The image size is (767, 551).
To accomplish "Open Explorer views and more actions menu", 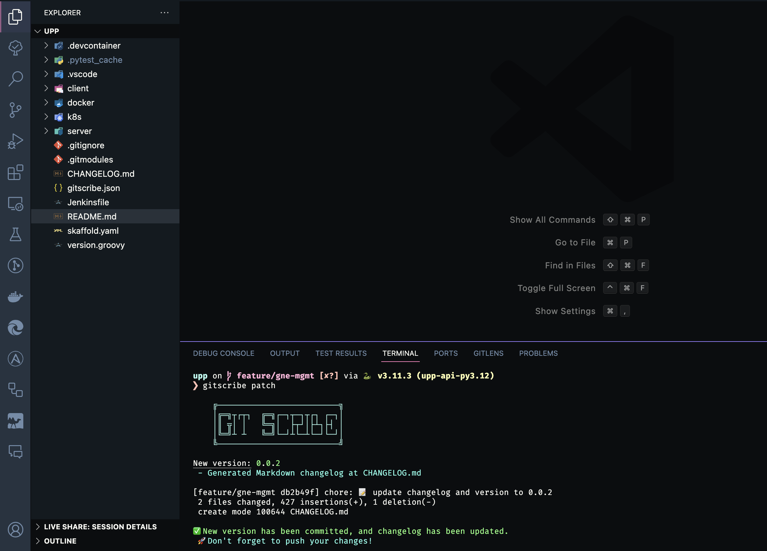I will pyautogui.click(x=164, y=13).
